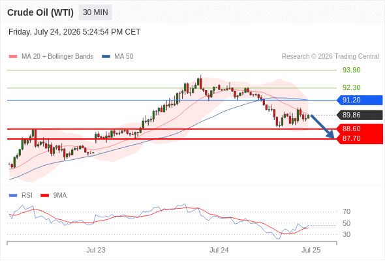Click the 92.30 green resistance label
Screen dimensions: 385x261
point(352,87)
